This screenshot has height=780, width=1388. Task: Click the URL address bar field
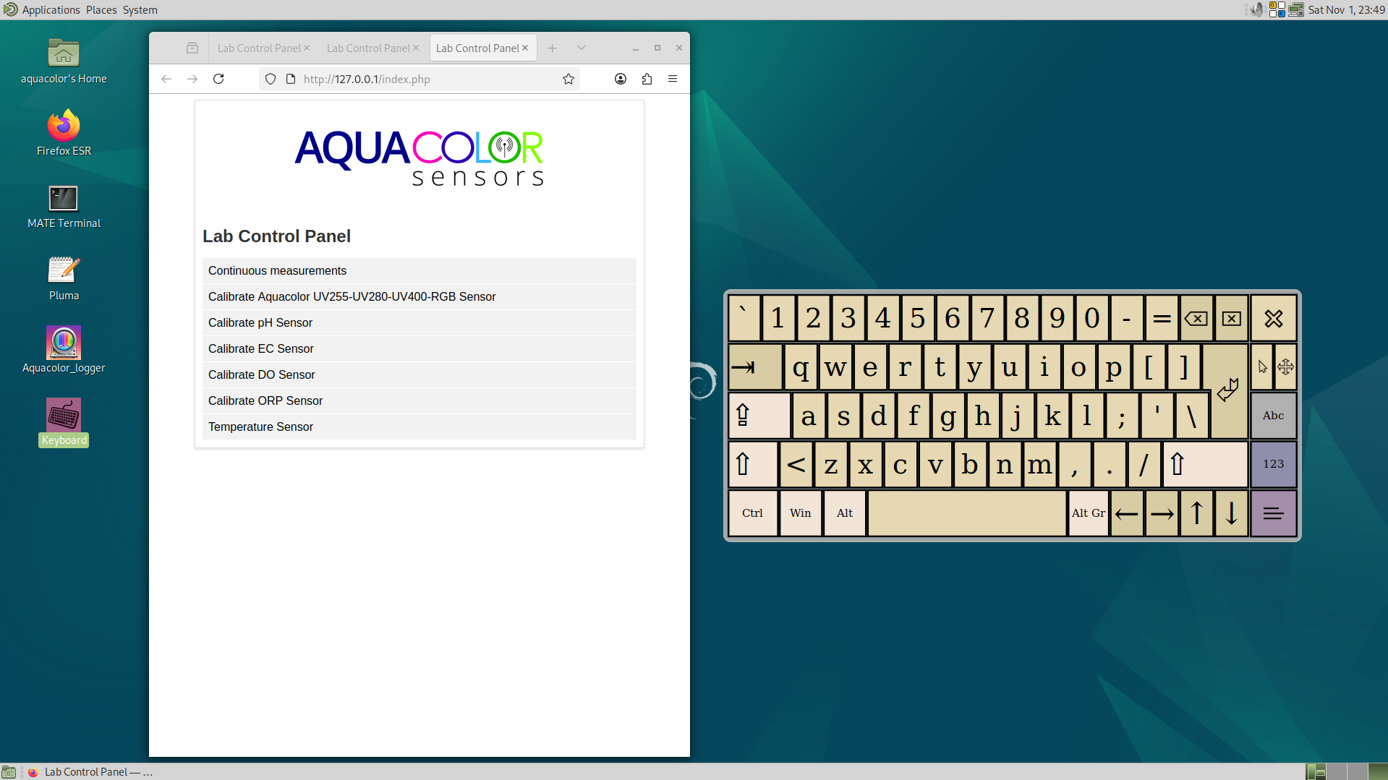pos(427,79)
